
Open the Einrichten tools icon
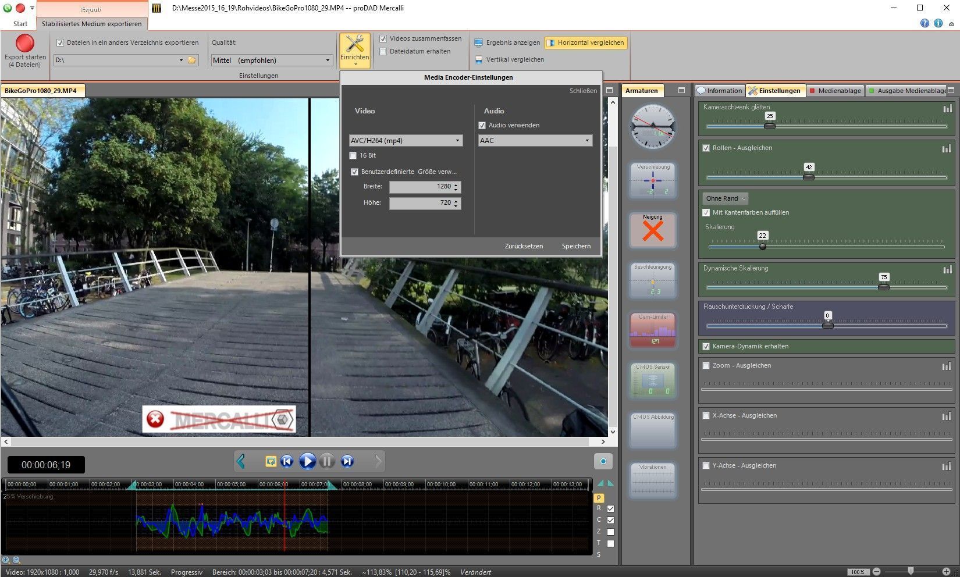tap(354, 45)
